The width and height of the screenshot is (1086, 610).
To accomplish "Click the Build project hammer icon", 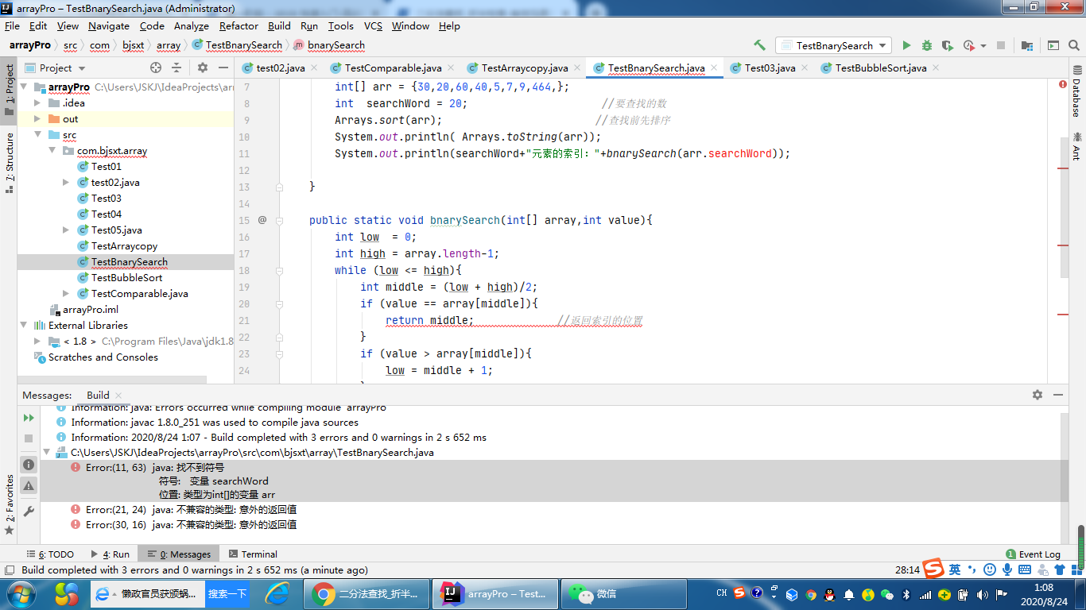I will pyautogui.click(x=759, y=45).
